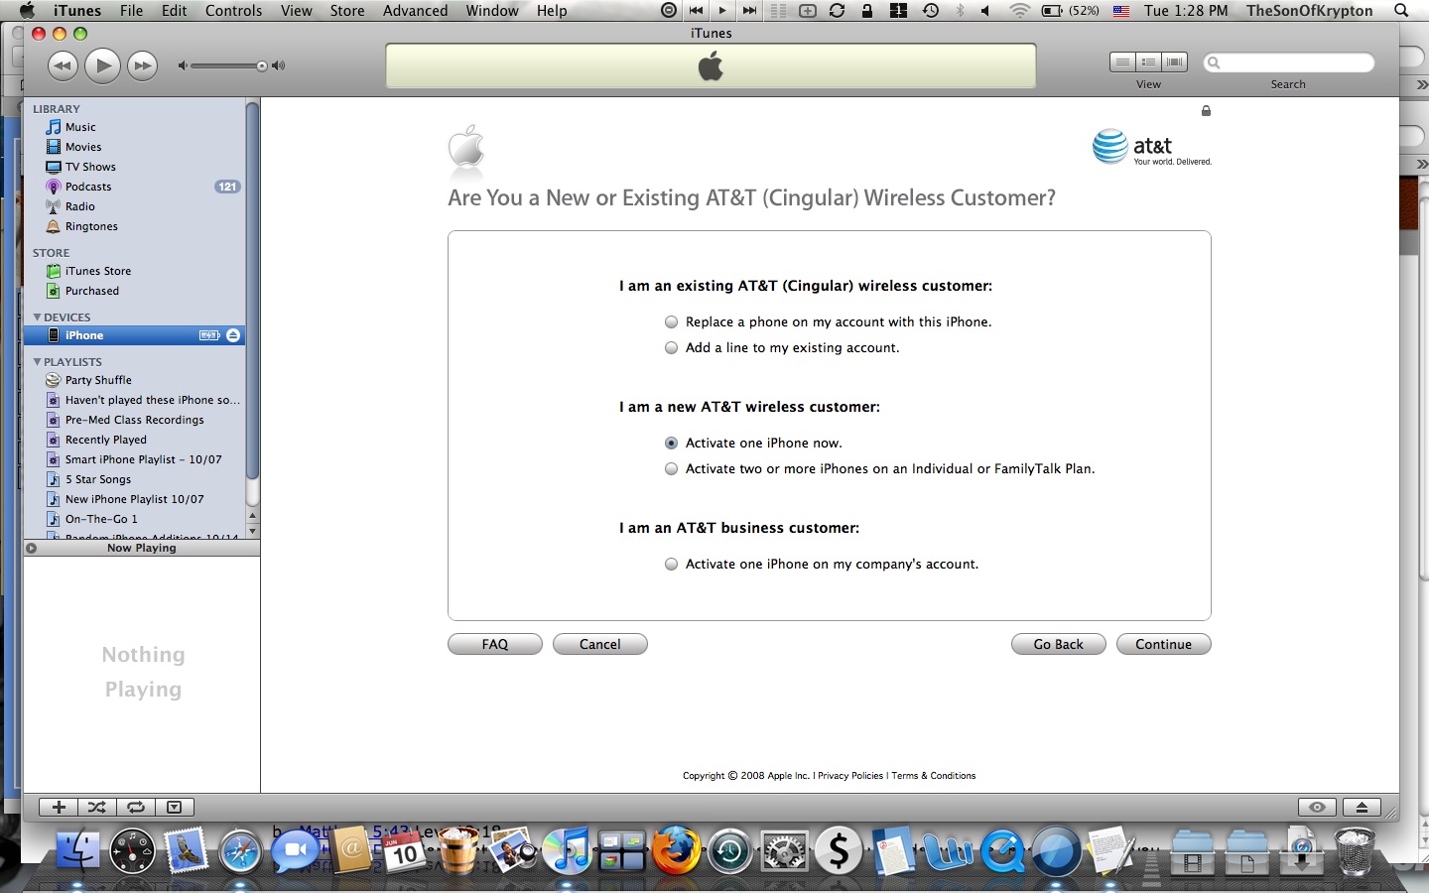The height and width of the screenshot is (893, 1429).
Task: Click the sidebar vertical scrollbar thumb
Action: (253, 293)
